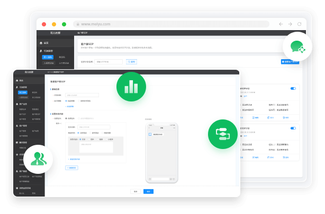Image resolution: width=325 pixels, height=214 pixels.
Task: Click the blue create SOP button top right
Action: (x=289, y=62)
